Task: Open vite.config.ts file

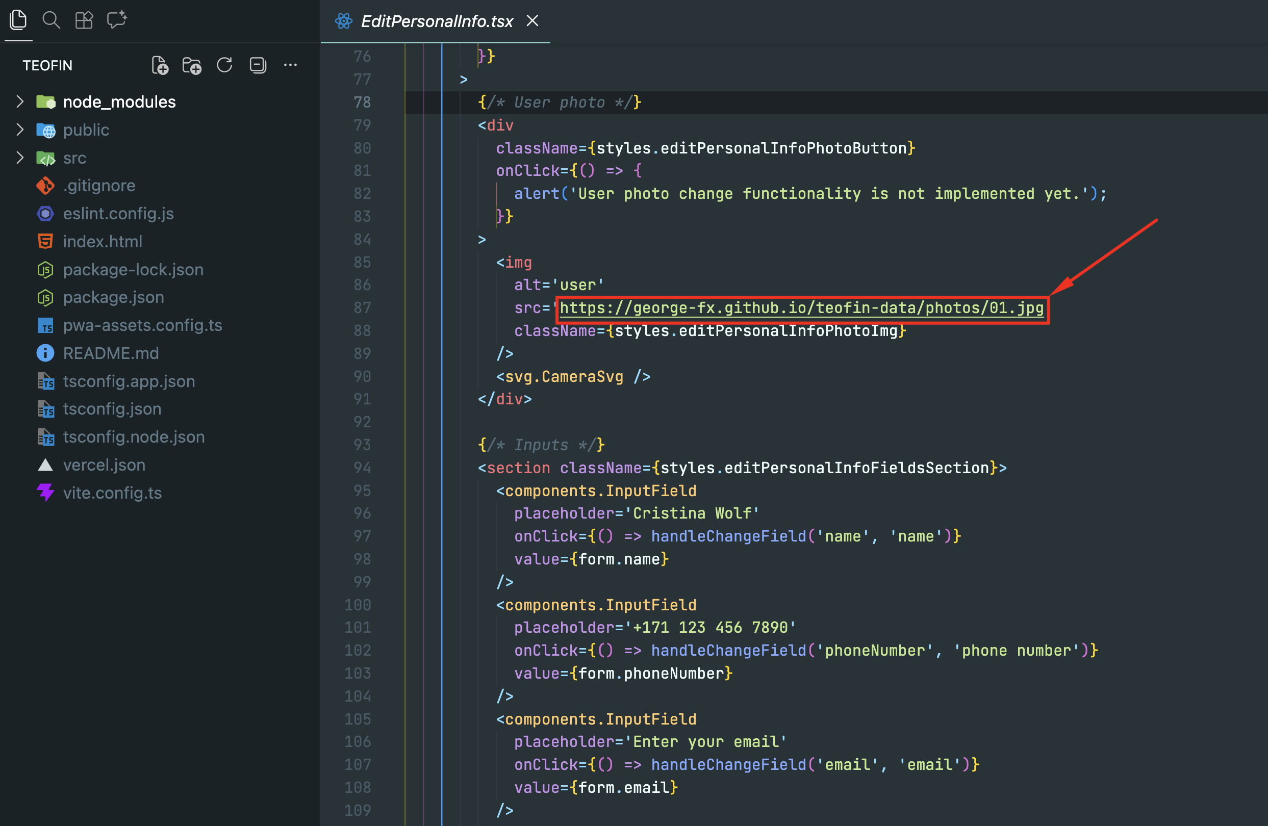Action: [x=112, y=493]
